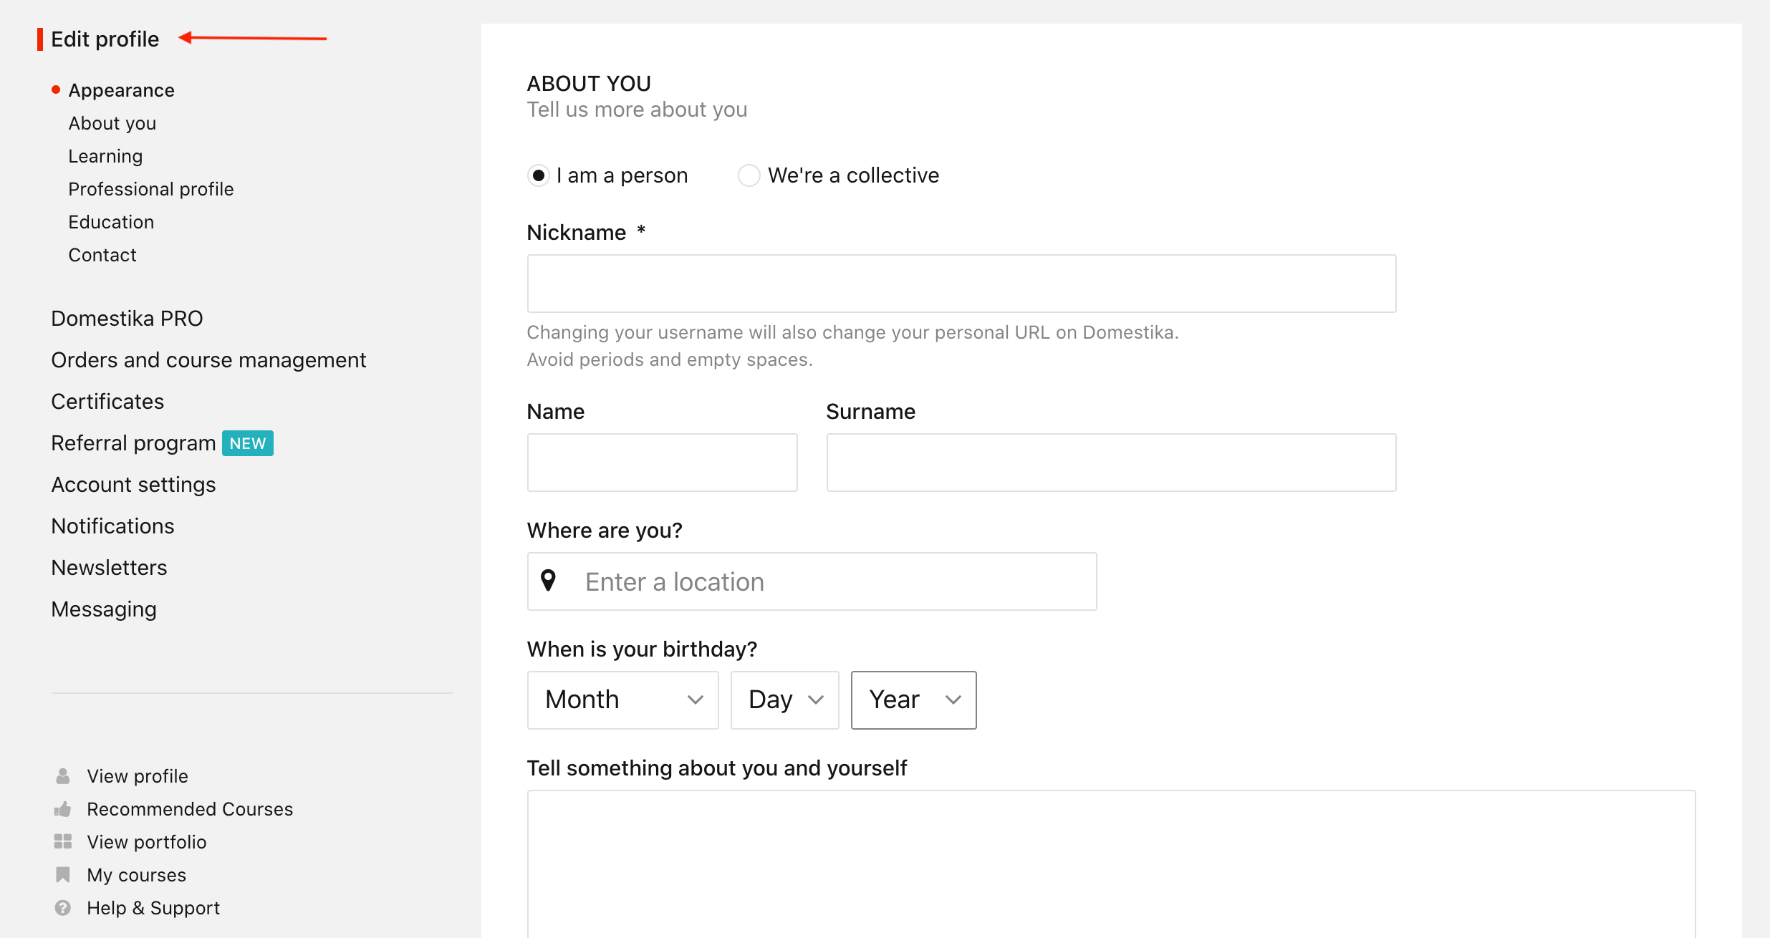Open the Day birthday dropdown

pos(784,700)
